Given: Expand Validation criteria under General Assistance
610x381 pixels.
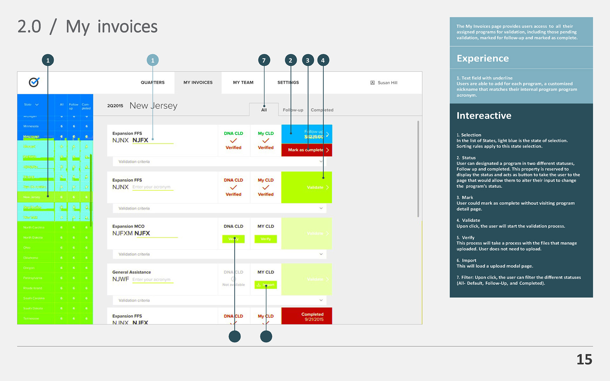Looking at the screenshot, I should 321,300.
